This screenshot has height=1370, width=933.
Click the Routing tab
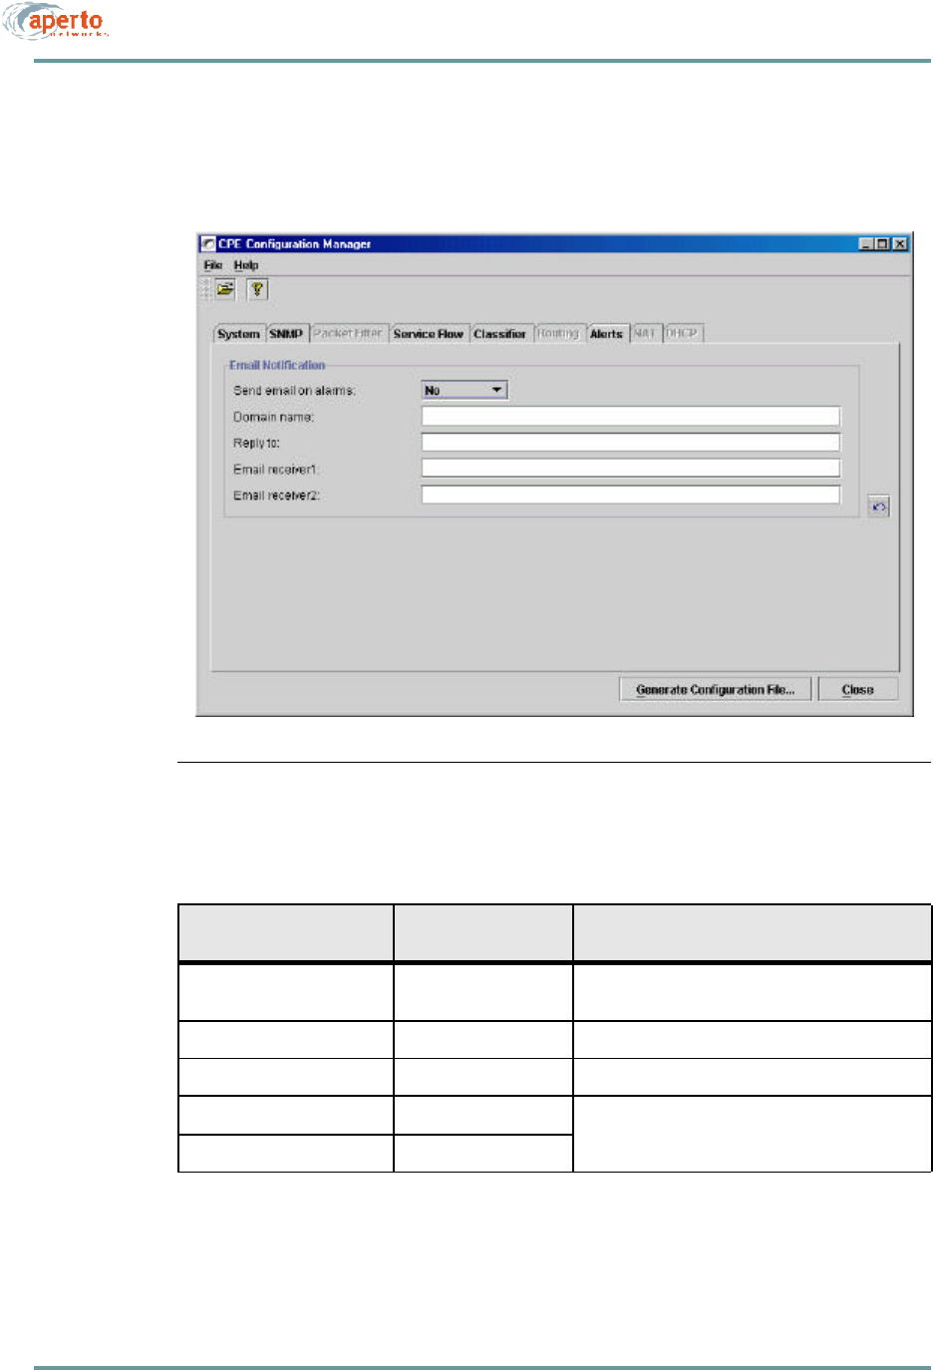click(x=558, y=333)
